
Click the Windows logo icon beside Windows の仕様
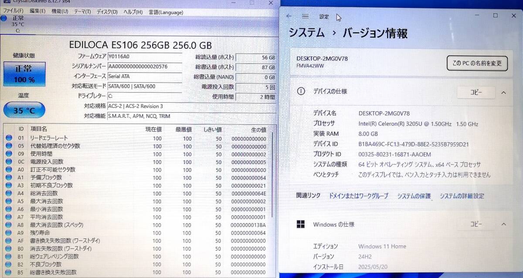point(301,224)
